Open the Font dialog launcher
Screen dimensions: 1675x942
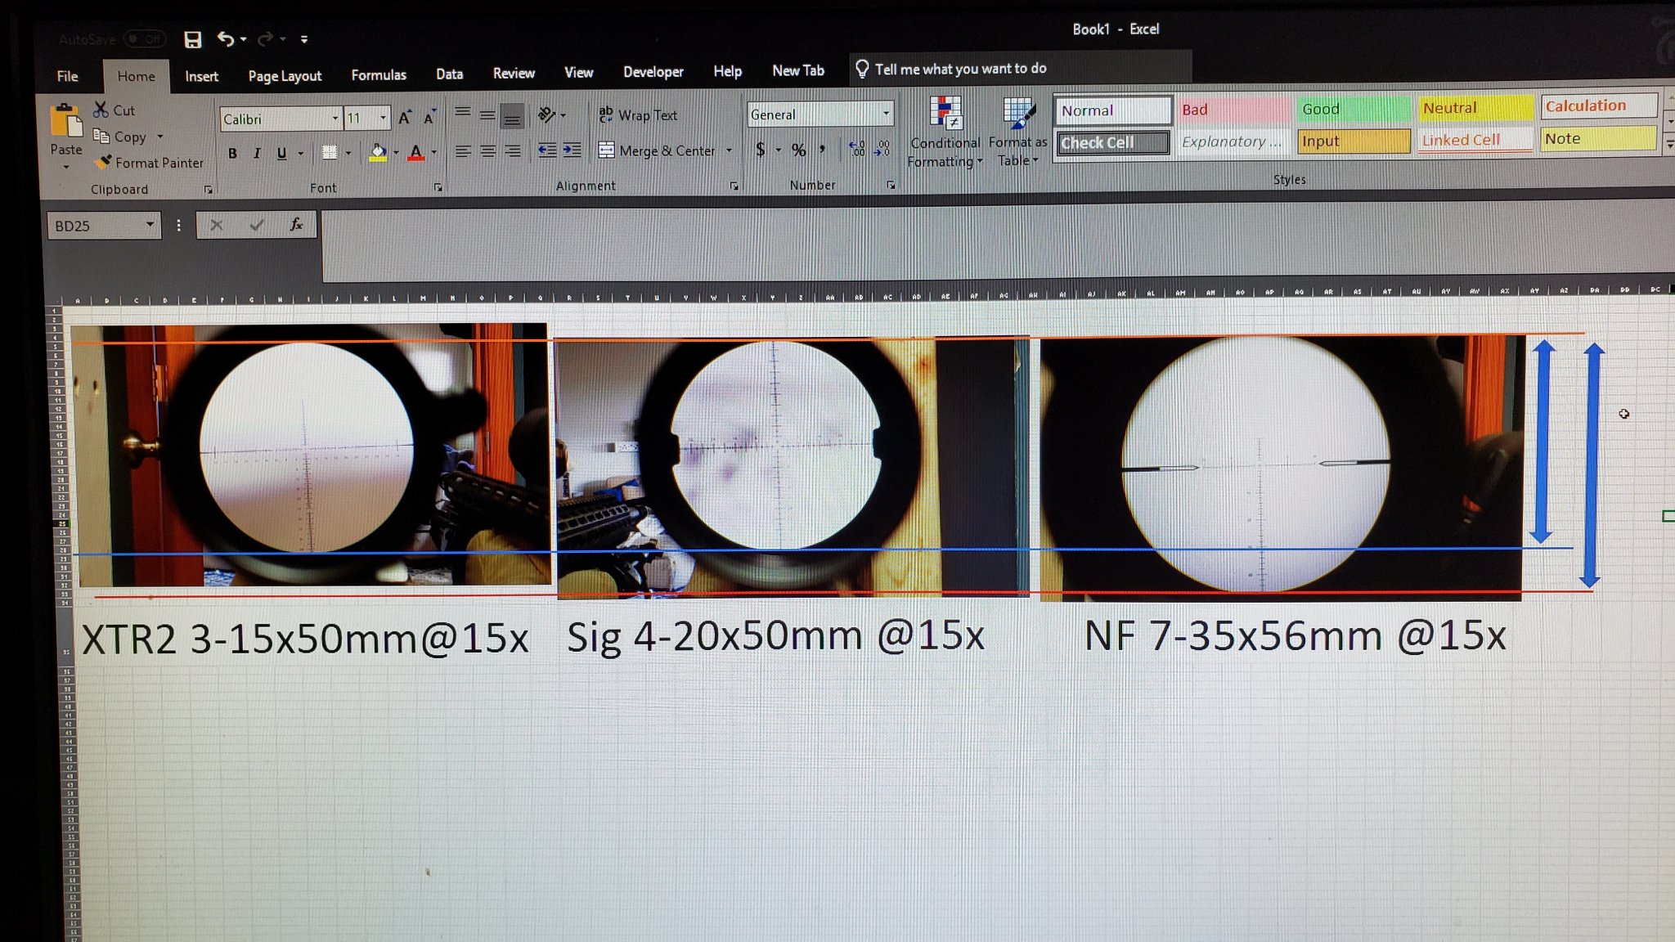point(438,188)
